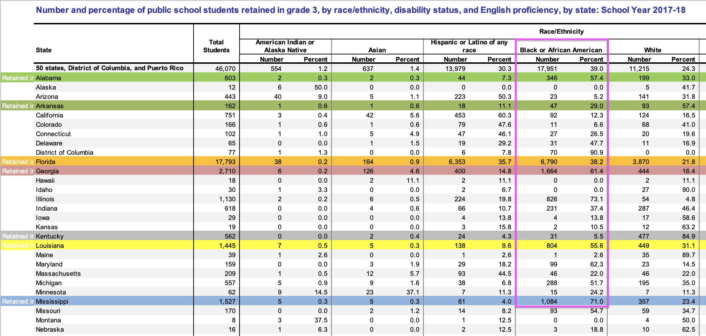Click the "Retained" label beside Mississippi

pyautogui.click(x=18, y=302)
